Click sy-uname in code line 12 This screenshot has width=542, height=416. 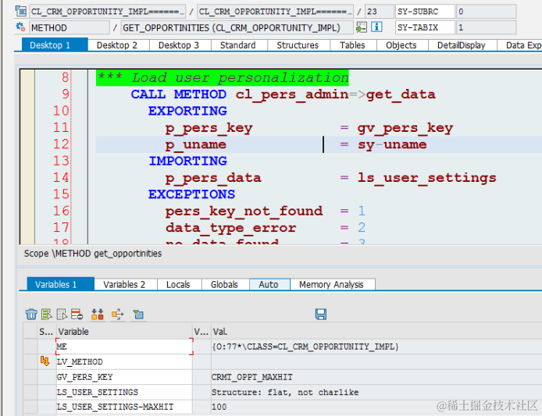coord(392,144)
